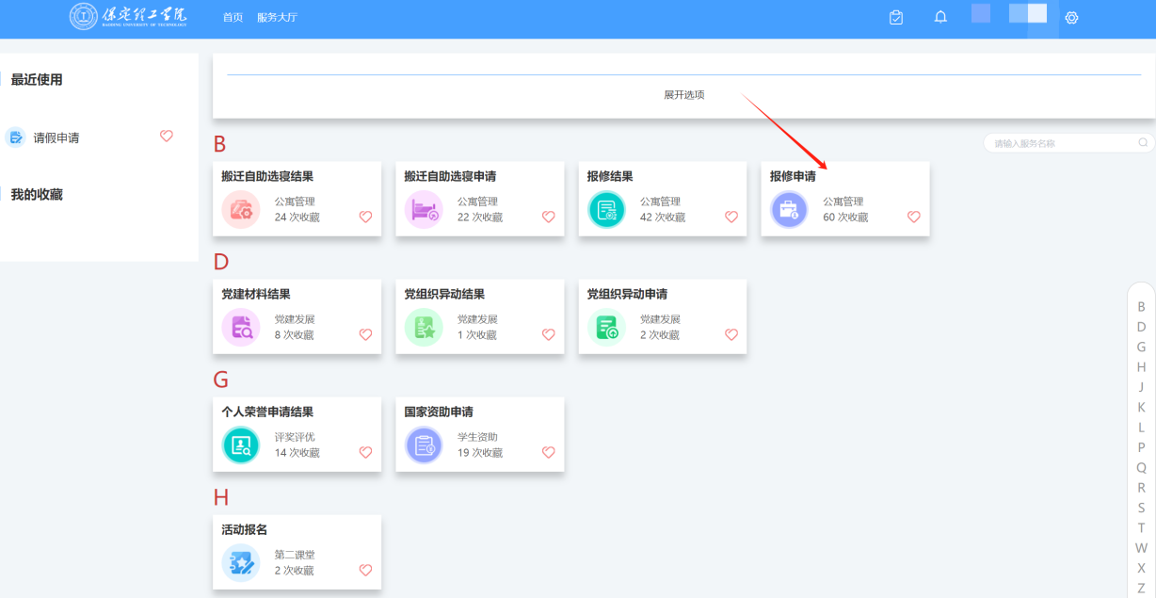Switch to the 服务大厅 menu item
Screen dimensions: 1156x598
coord(278,17)
